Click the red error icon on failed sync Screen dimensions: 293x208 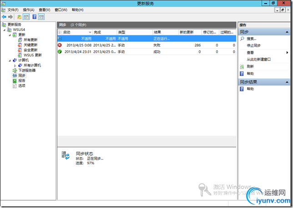pos(60,45)
